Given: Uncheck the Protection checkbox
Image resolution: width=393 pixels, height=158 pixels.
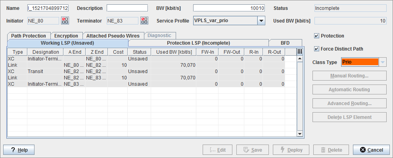Looking at the screenshot, I should (316, 36).
